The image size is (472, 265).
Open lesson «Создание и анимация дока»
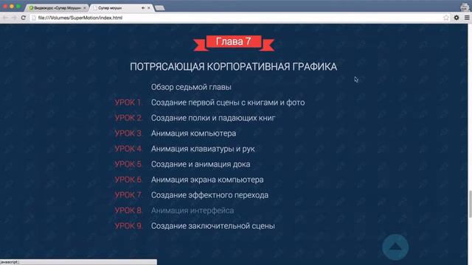[201, 164]
